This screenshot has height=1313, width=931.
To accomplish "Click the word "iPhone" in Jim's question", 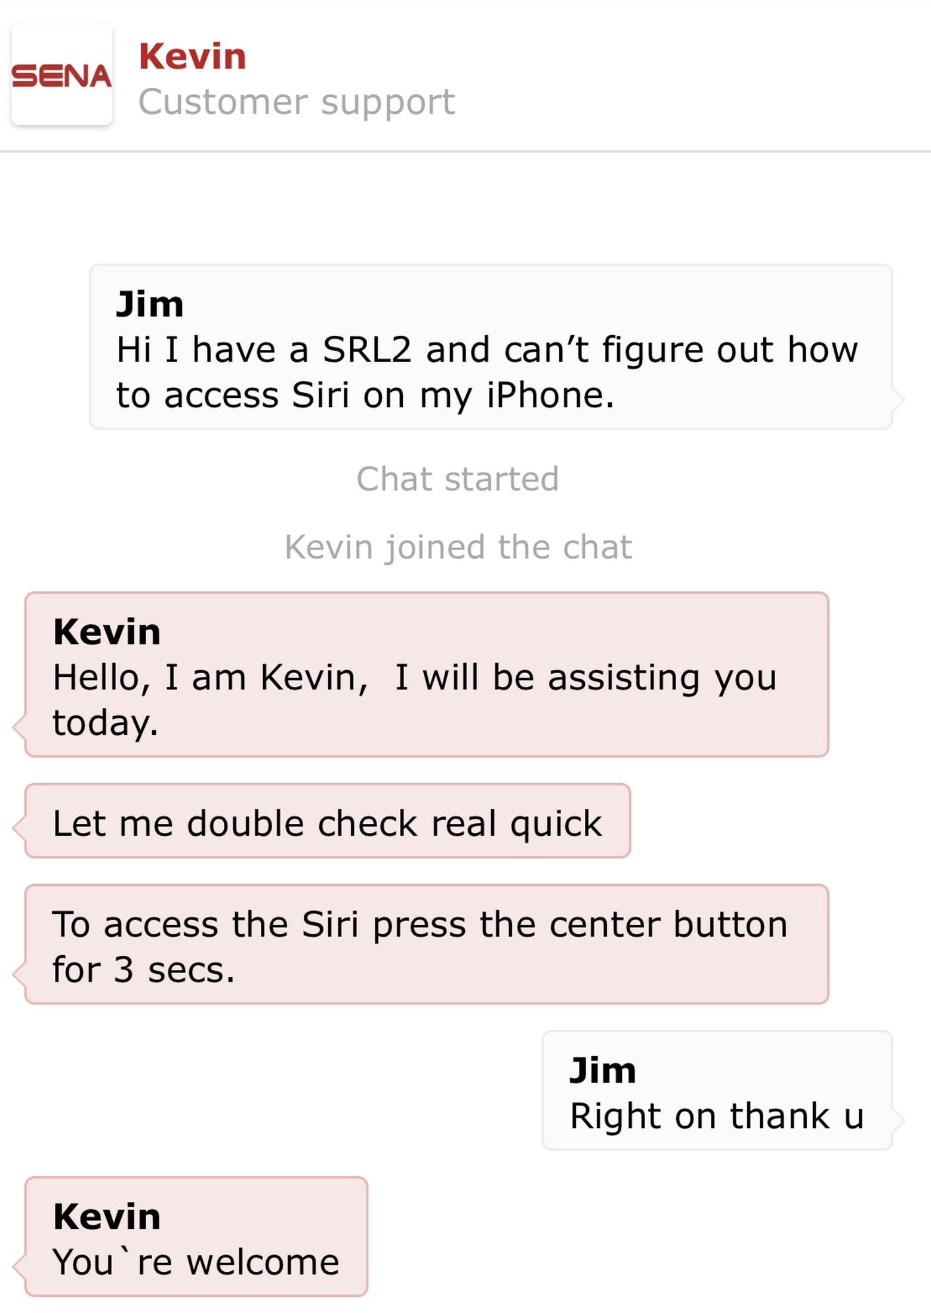I will (x=550, y=395).
